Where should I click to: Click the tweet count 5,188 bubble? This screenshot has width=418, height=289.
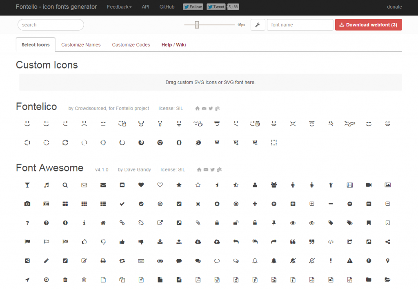pos(233,7)
